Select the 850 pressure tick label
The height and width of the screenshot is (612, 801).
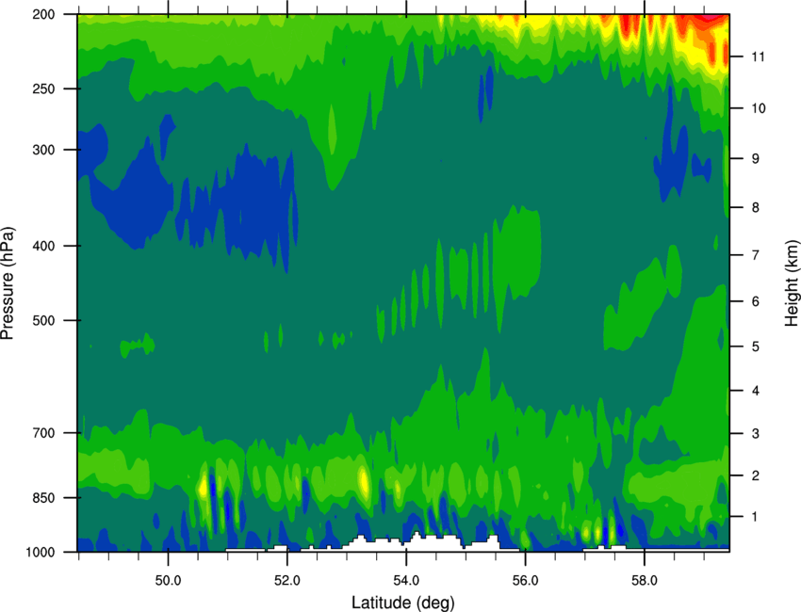point(43,498)
